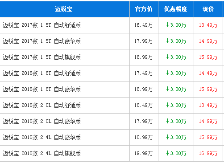
Task: Select 迈锐宝 2016款 2.0L 自动豪华版 model
Action: click(41, 121)
